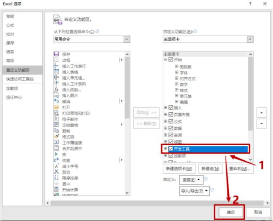273x221 pixels.
Task: Click the 确定 (OK) button
Action: click(x=230, y=212)
